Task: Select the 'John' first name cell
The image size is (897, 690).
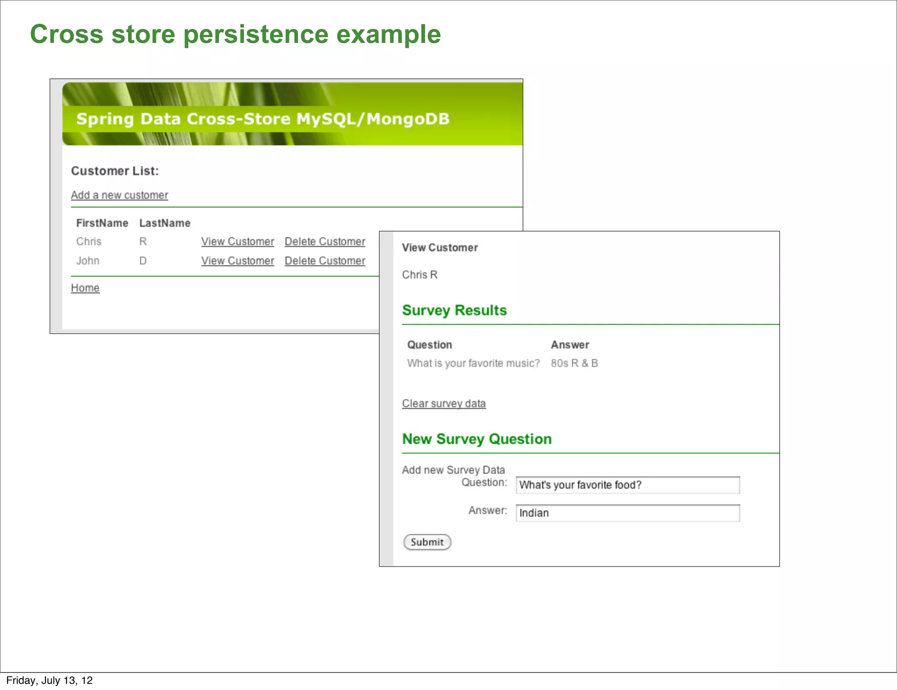Action: tap(88, 261)
